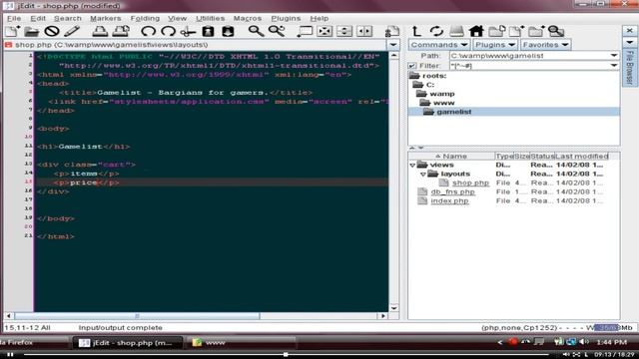Image resolution: width=639 pixels, height=359 pixels.
Task: Click the Split Vertically icon
Action: (x=364, y=31)
